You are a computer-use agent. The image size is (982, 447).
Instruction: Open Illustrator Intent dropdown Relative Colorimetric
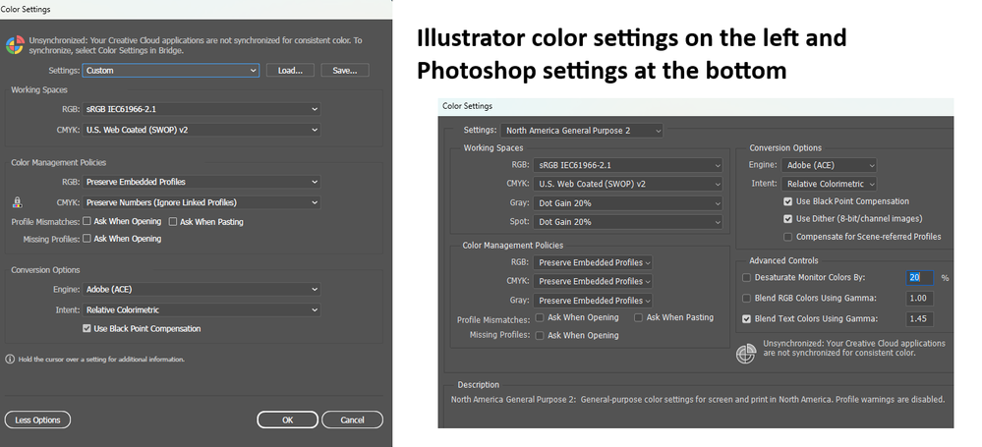click(x=202, y=309)
